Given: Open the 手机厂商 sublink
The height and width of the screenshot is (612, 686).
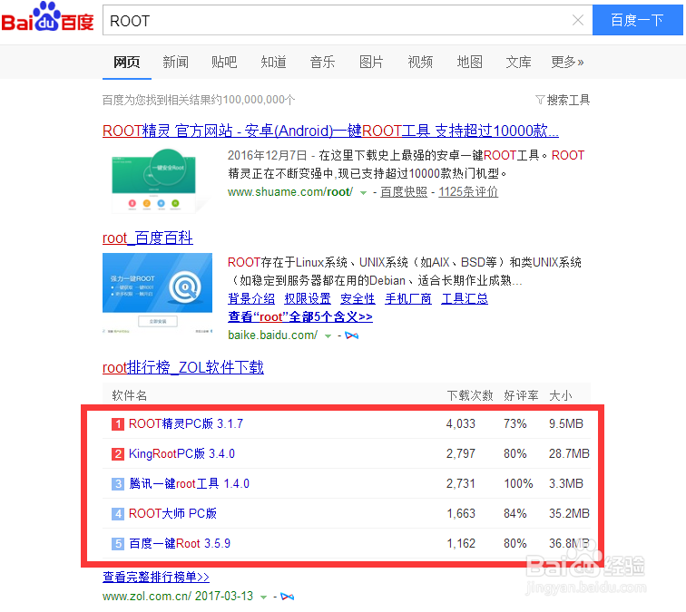Looking at the screenshot, I should click(x=408, y=298).
